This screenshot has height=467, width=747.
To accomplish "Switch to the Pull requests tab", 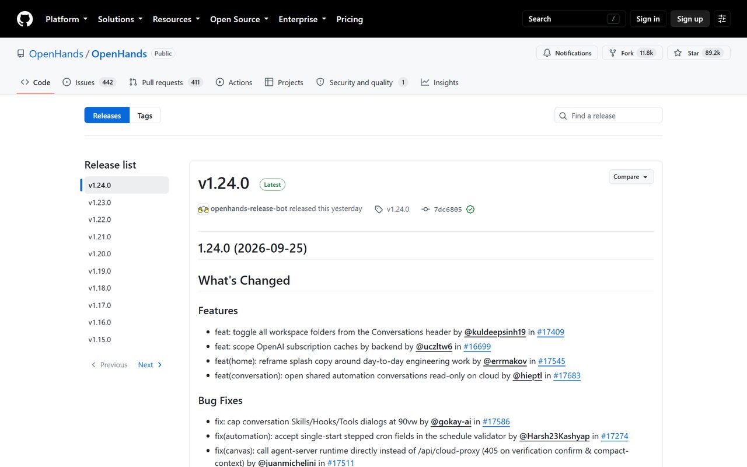I will tap(166, 82).
